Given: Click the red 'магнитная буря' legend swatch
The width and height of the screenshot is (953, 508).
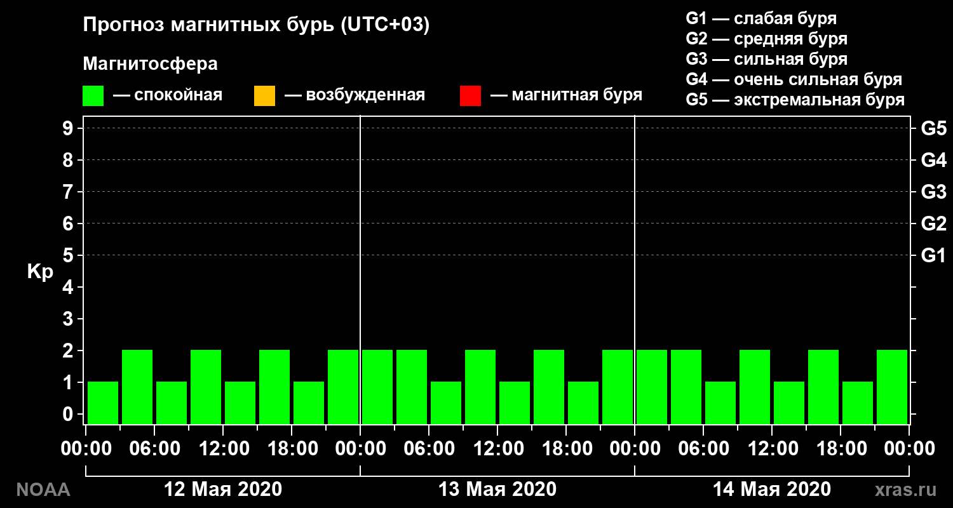Looking at the screenshot, I should [470, 96].
